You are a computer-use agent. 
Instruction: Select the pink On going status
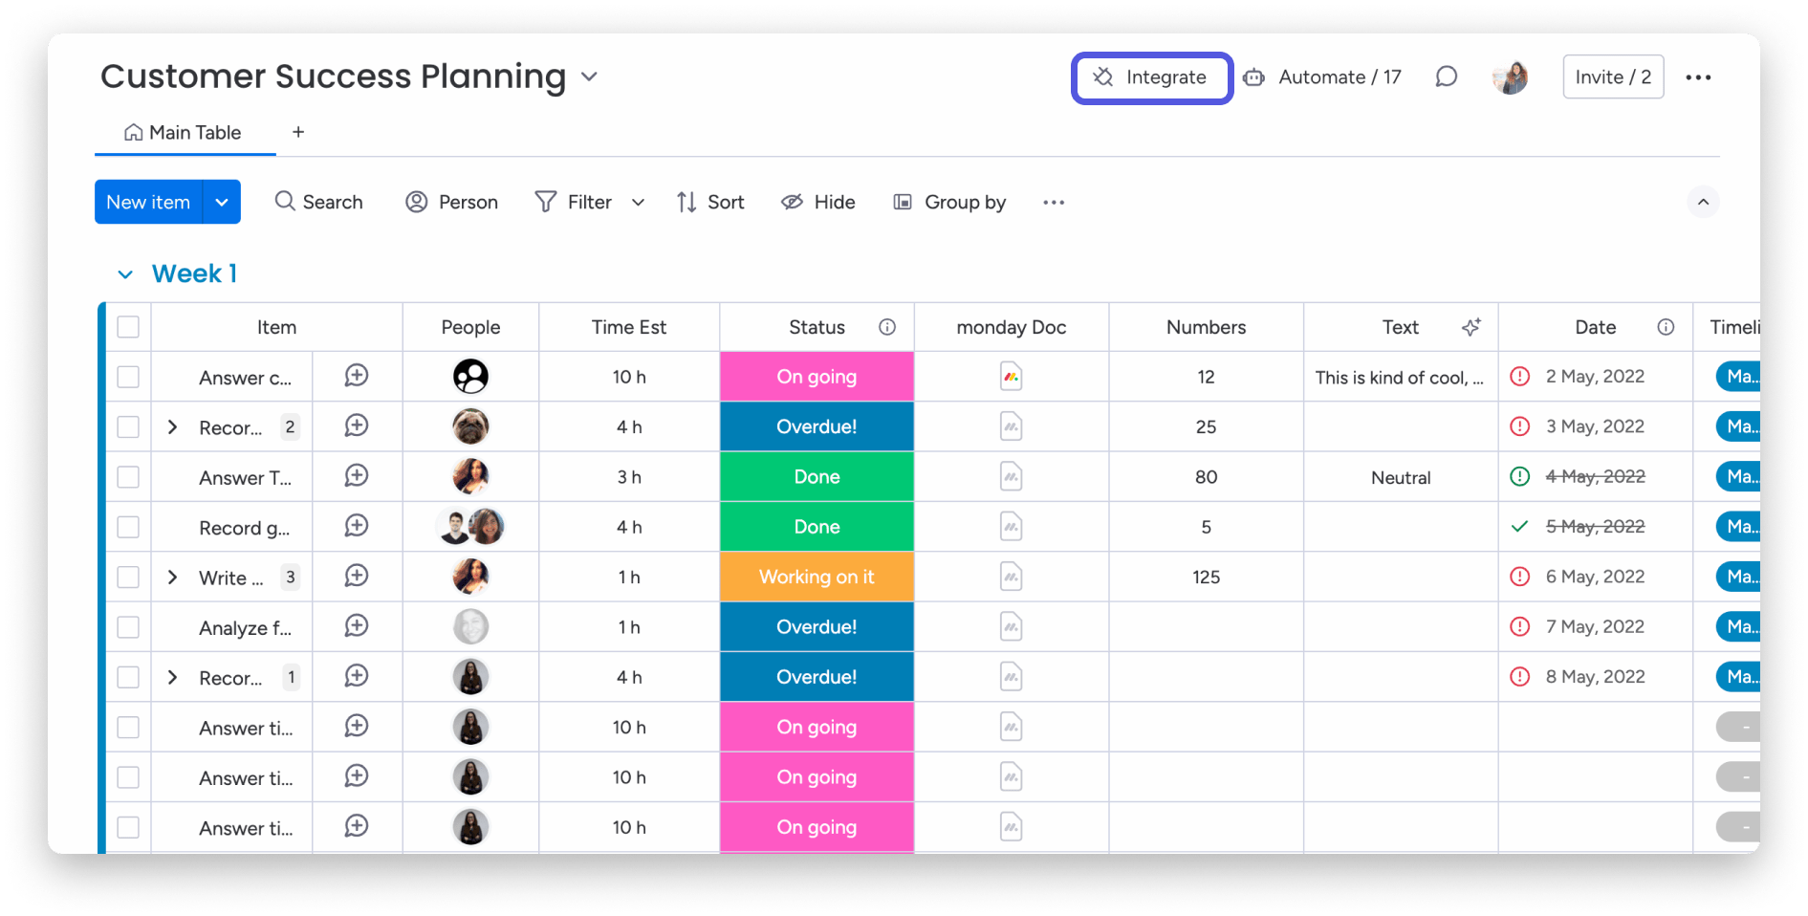pos(817,376)
